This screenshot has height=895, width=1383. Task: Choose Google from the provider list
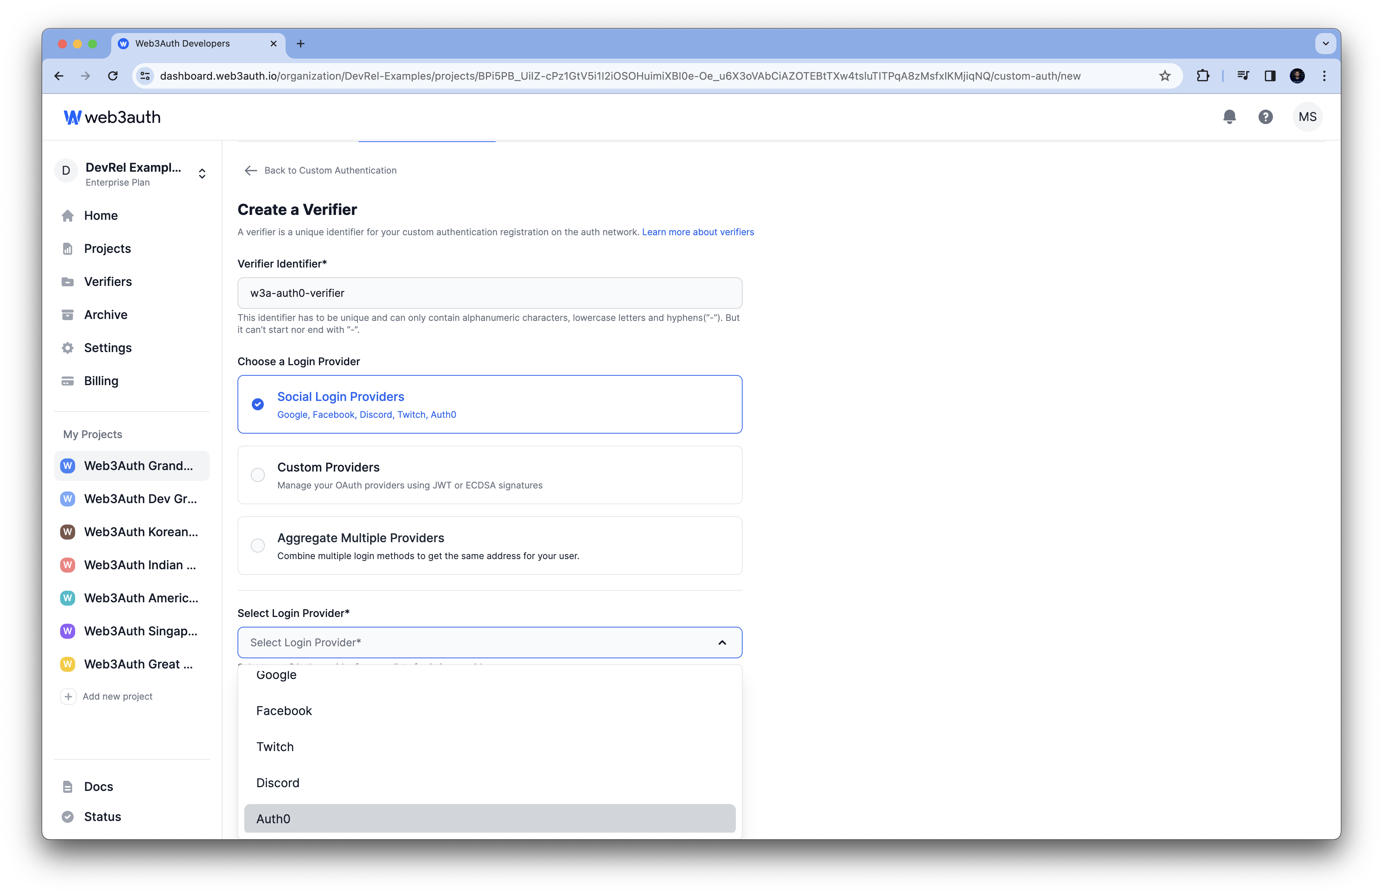pyautogui.click(x=489, y=675)
